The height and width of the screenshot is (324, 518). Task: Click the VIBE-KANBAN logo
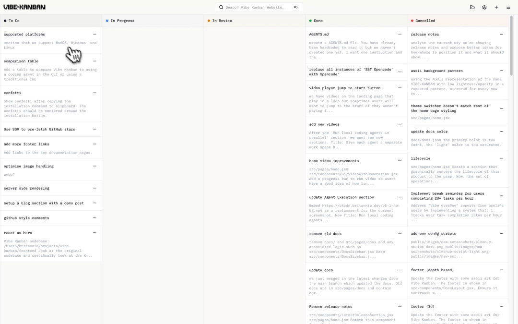(x=24, y=7)
